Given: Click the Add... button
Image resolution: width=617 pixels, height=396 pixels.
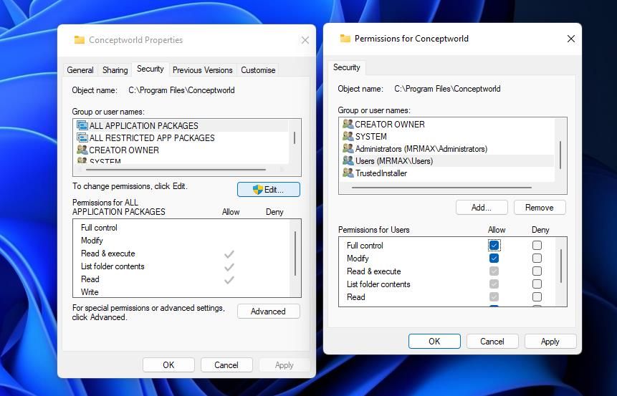Looking at the screenshot, I should [482, 208].
